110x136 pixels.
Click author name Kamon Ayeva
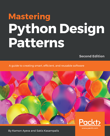click(x=21, y=131)
